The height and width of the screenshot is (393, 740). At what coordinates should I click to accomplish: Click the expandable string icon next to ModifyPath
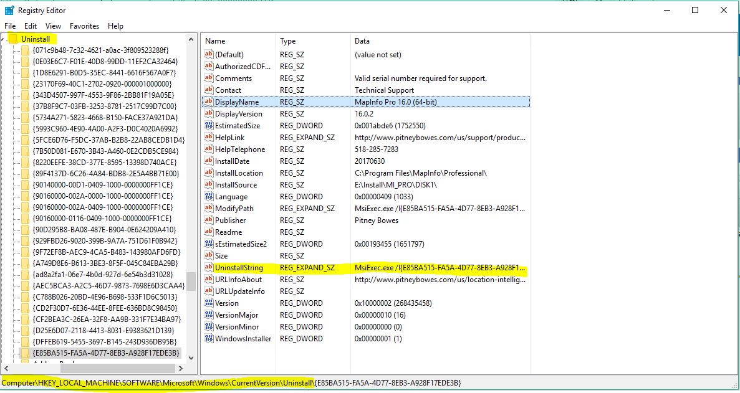point(209,208)
